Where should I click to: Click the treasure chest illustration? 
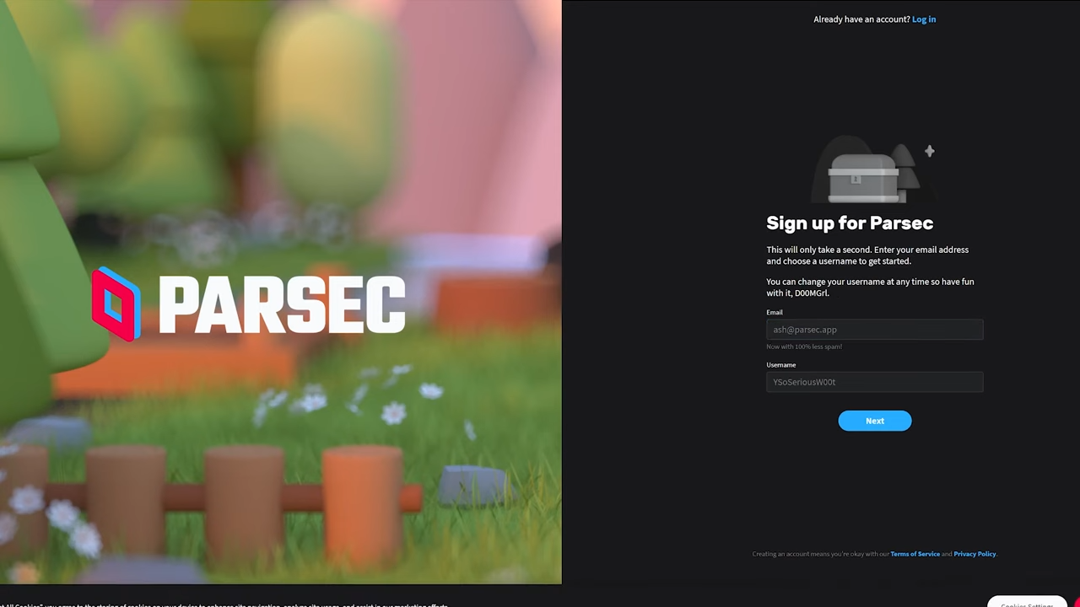pyautogui.click(x=862, y=178)
